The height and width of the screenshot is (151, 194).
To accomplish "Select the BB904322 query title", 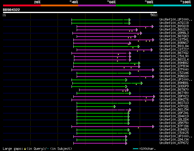I will [12, 10].
